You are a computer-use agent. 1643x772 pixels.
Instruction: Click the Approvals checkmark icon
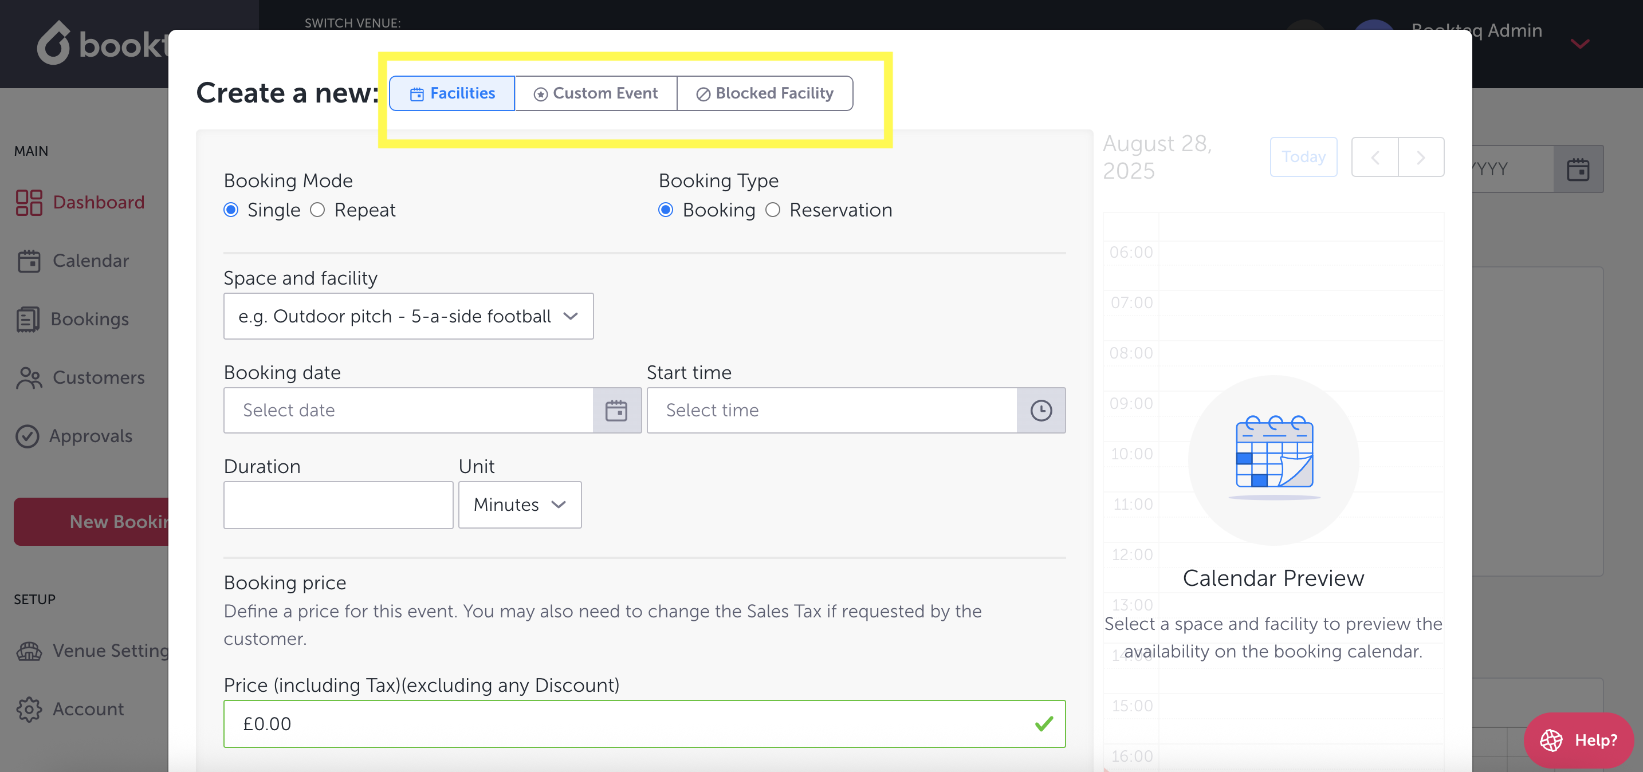click(x=27, y=436)
